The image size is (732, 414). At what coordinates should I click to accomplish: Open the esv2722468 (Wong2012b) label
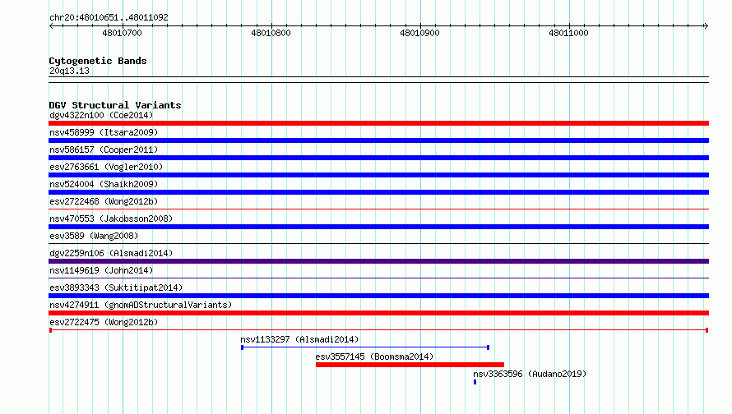pos(104,201)
